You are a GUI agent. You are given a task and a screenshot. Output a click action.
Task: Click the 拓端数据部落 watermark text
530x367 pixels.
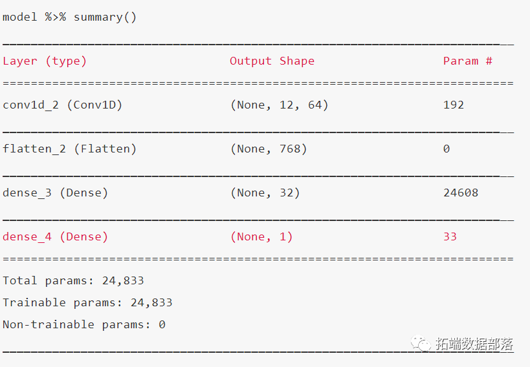[474, 344]
